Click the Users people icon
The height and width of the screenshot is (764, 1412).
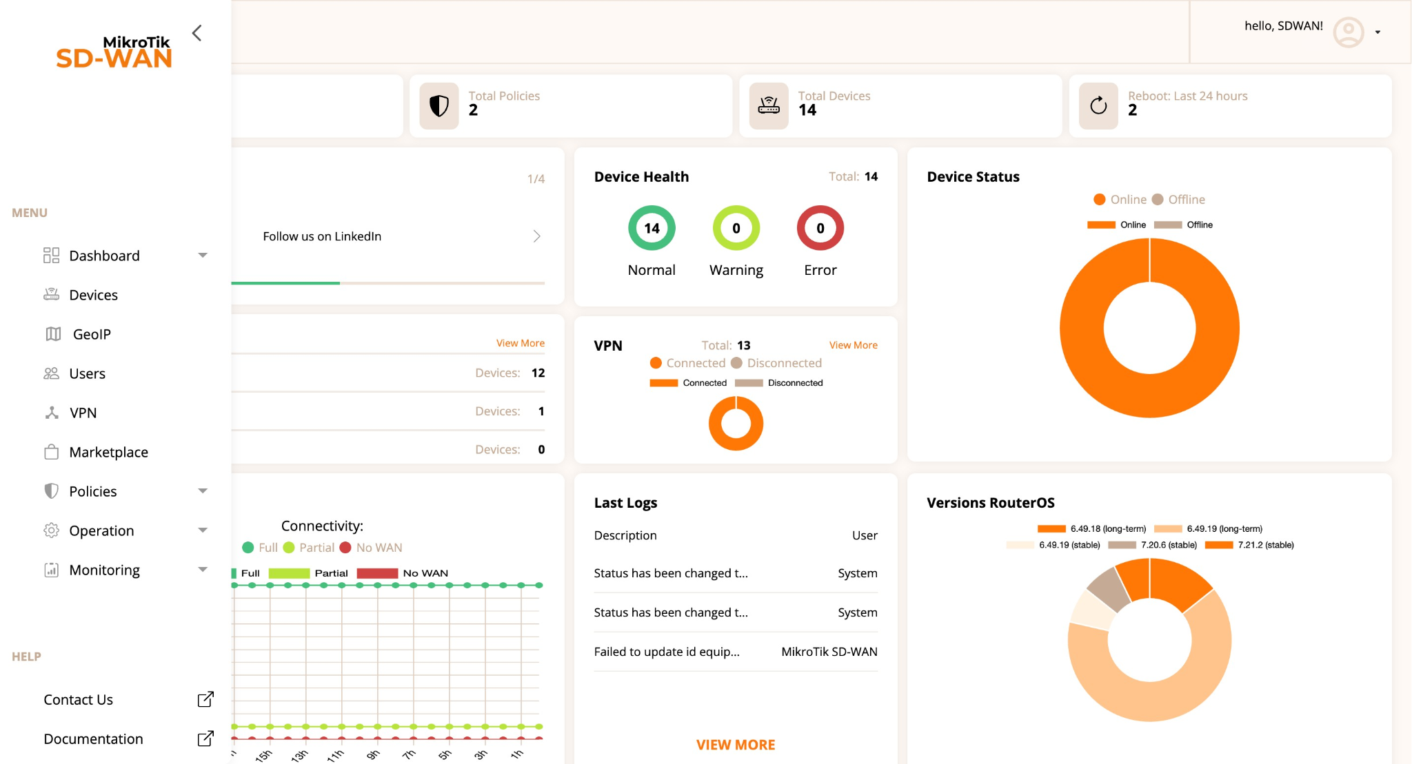(51, 373)
